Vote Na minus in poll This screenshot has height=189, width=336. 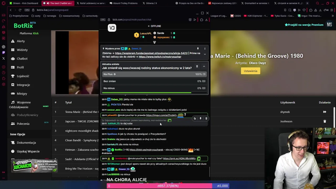pos(154,88)
